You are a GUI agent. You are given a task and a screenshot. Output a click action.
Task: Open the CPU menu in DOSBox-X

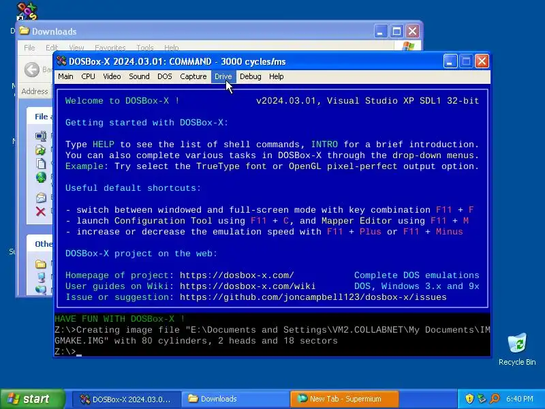tap(88, 76)
